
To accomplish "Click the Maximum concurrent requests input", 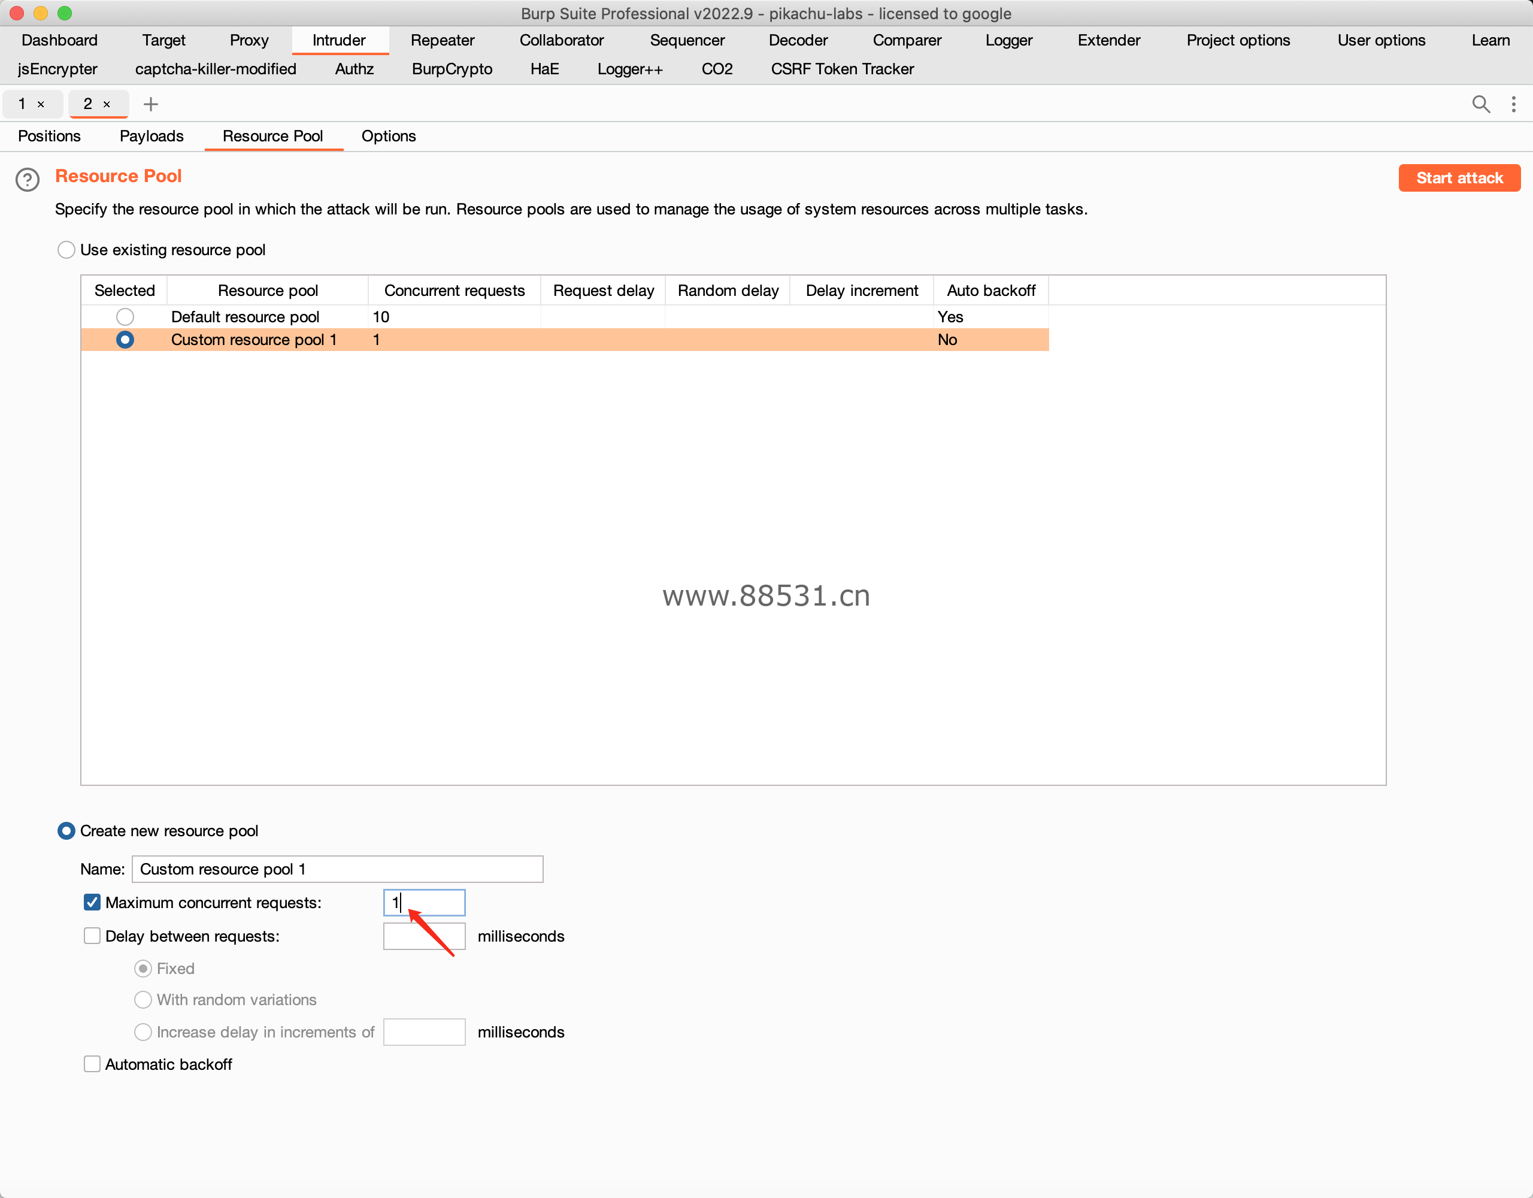I will 424,902.
